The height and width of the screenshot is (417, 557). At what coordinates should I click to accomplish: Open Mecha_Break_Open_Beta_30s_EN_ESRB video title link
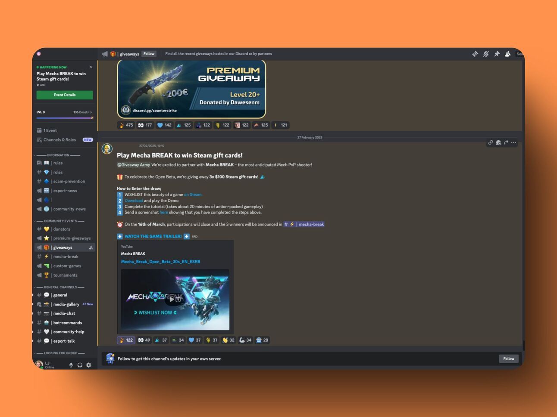(x=160, y=262)
